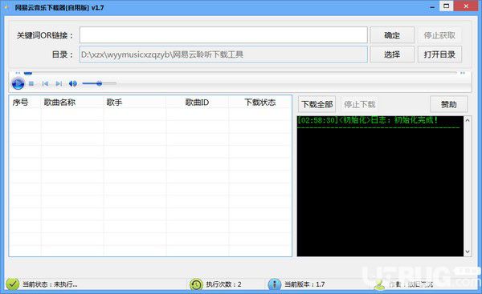Screen dimensions: 482x294
Task: Sort by the 下载状态 column header
Action: 260,102
